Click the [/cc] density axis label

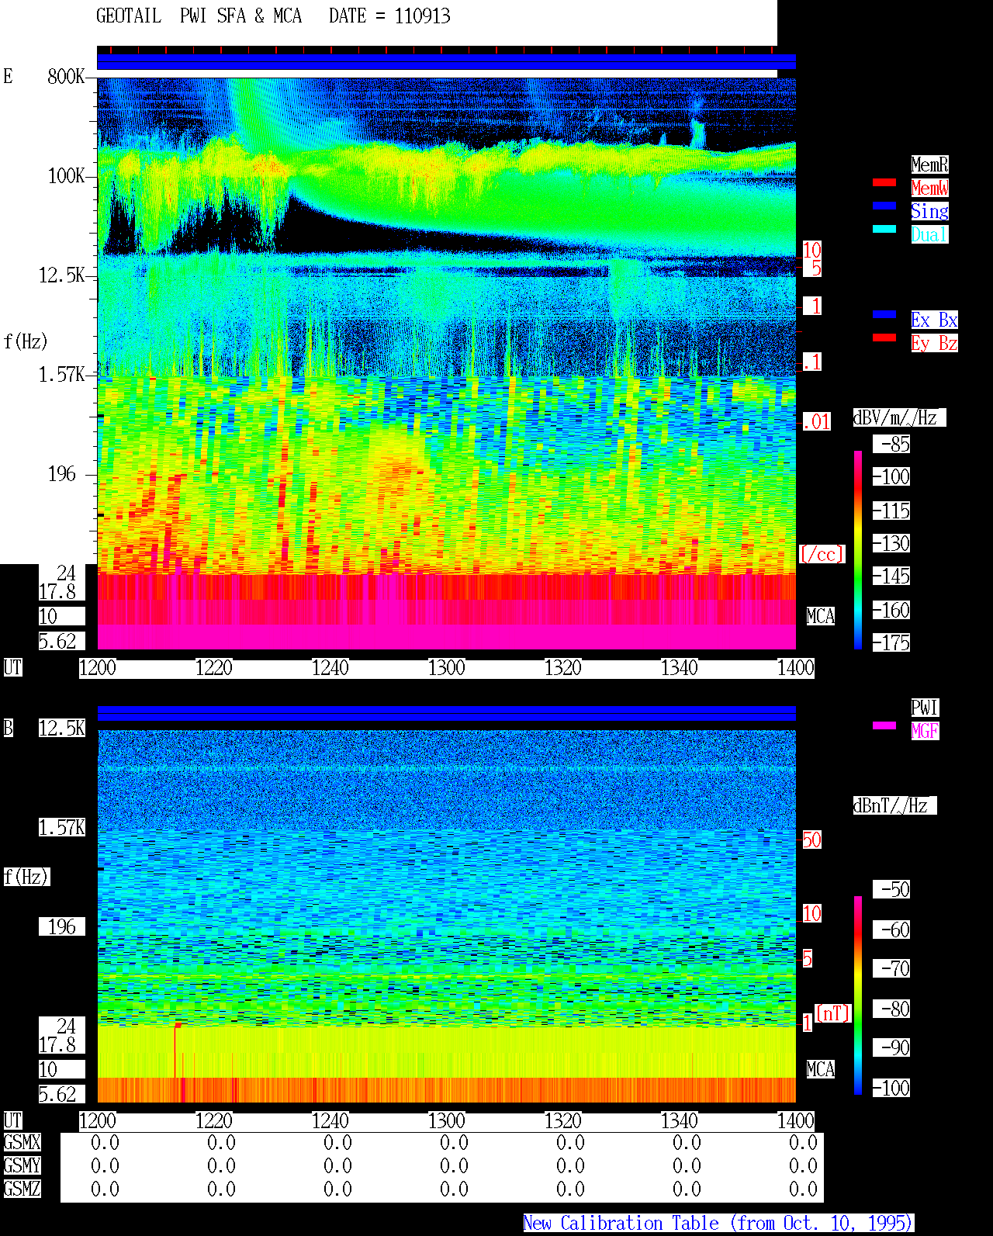tap(822, 555)
